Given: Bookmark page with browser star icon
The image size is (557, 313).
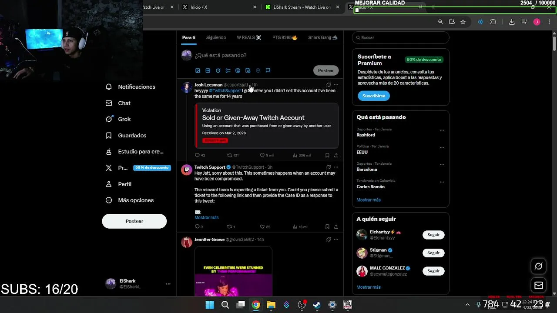Looking at the screenshot, I should pos(463,22).
